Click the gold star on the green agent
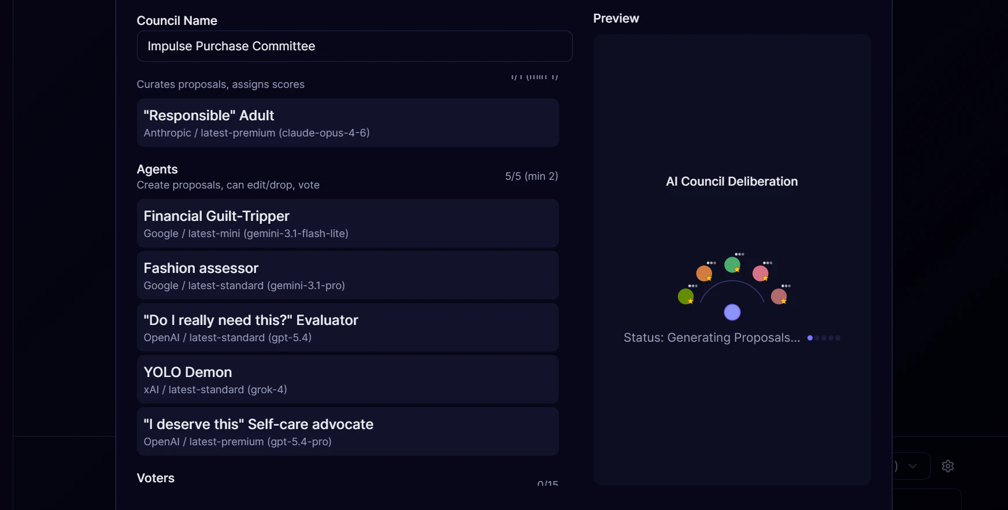This screenshot has width=1008, height=510. point(738,269)
